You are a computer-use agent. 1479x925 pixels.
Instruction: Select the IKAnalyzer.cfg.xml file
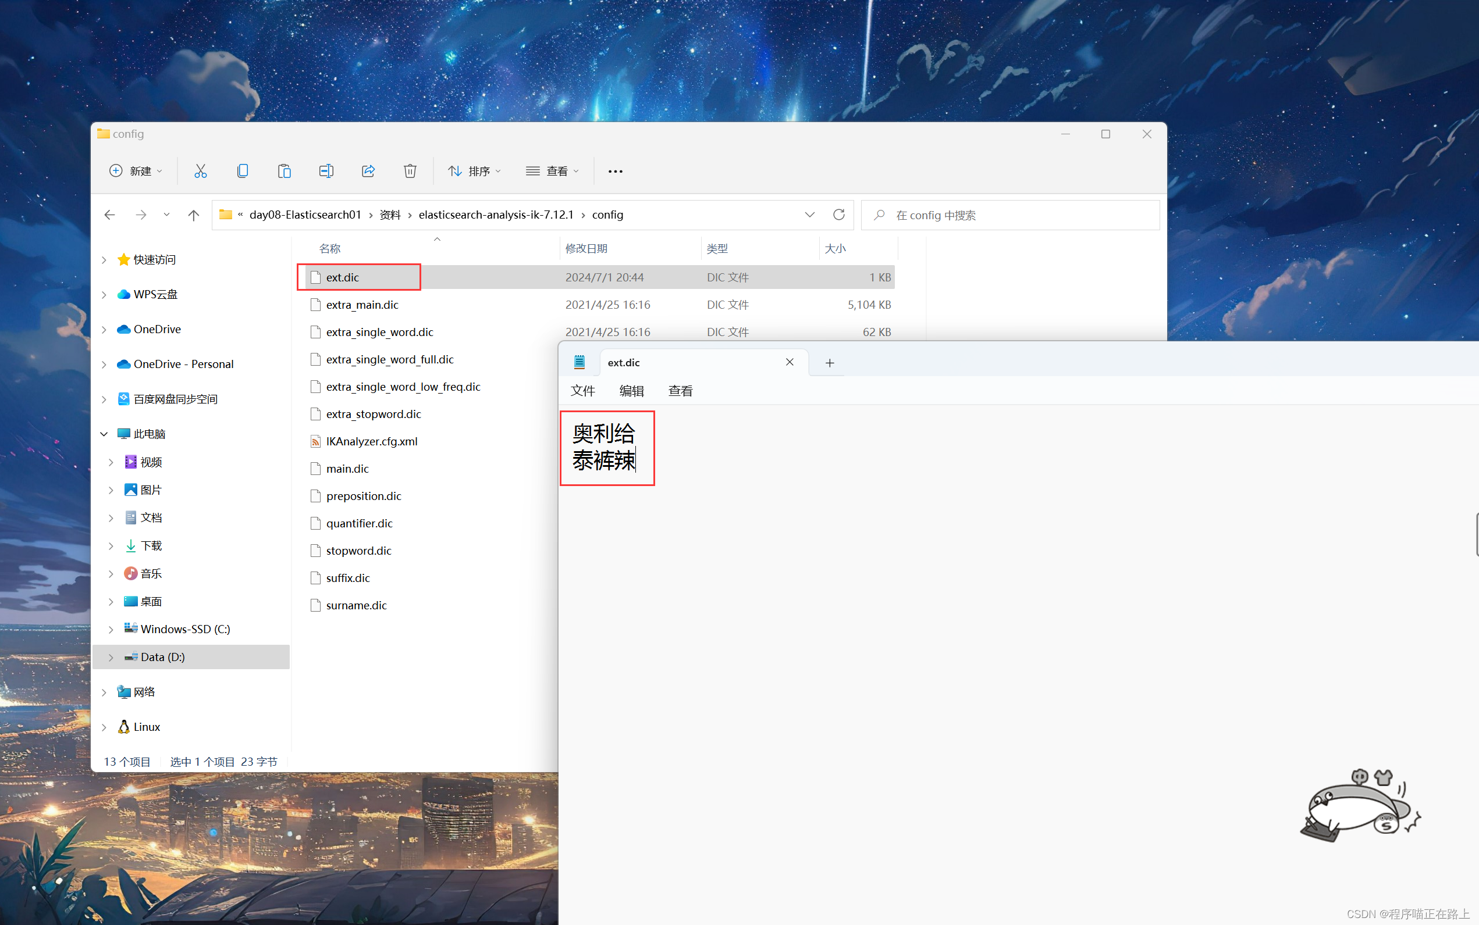pyautogui.click(x=372, y=441)
